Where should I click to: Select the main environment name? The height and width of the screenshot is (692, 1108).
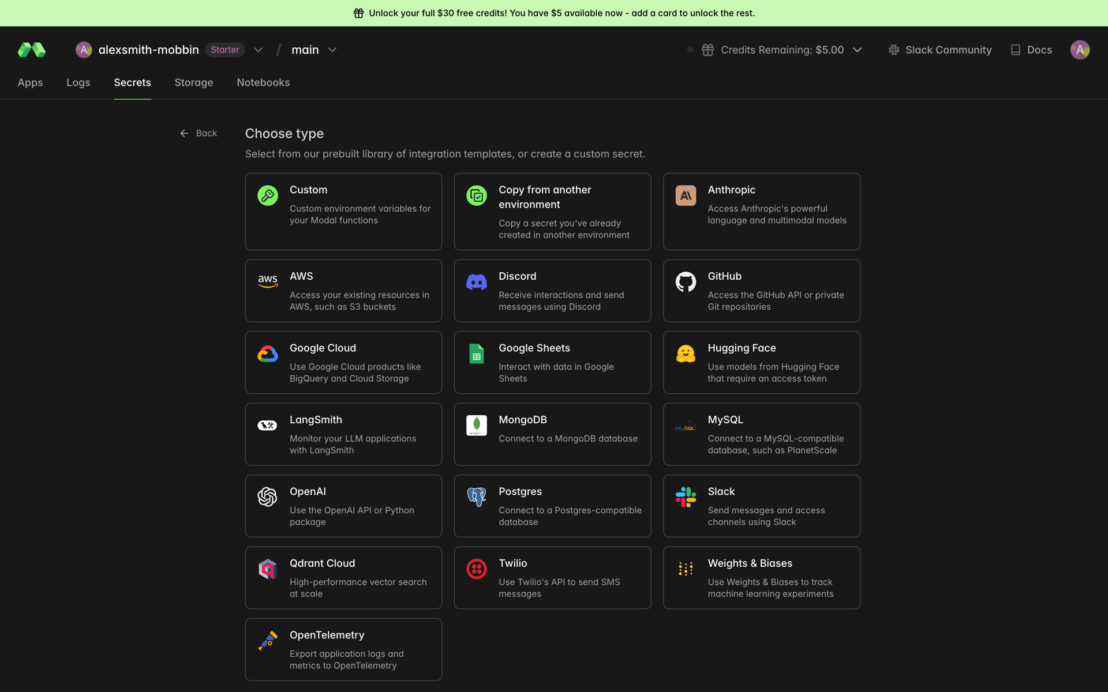coord(305,50)
